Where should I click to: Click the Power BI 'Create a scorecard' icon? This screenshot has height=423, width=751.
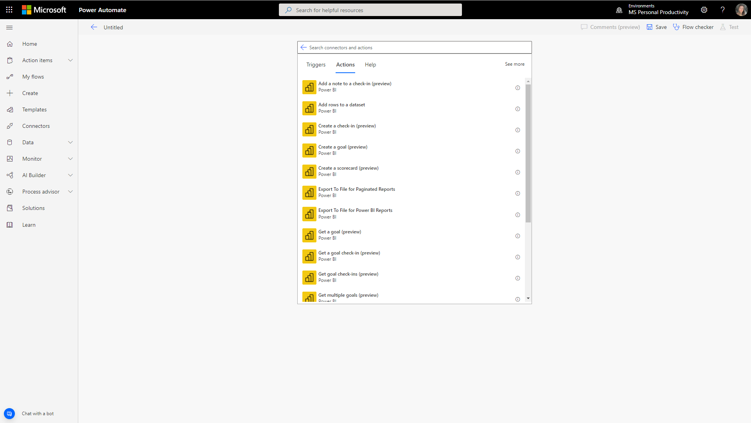pyautogui.click(x=309, y=172)
